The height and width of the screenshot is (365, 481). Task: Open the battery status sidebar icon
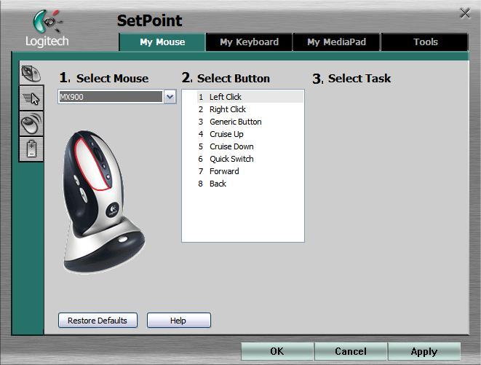(x=31, y=149)
